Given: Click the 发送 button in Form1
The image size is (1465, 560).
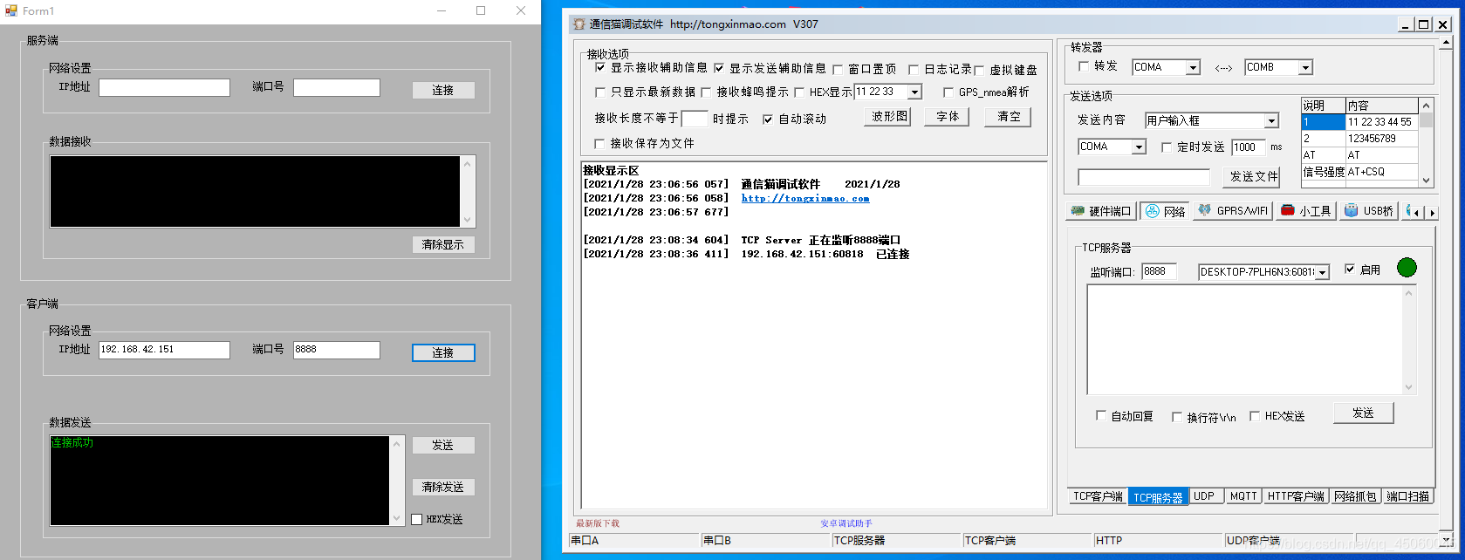Looking at the screenshot, I should point(443,445).
